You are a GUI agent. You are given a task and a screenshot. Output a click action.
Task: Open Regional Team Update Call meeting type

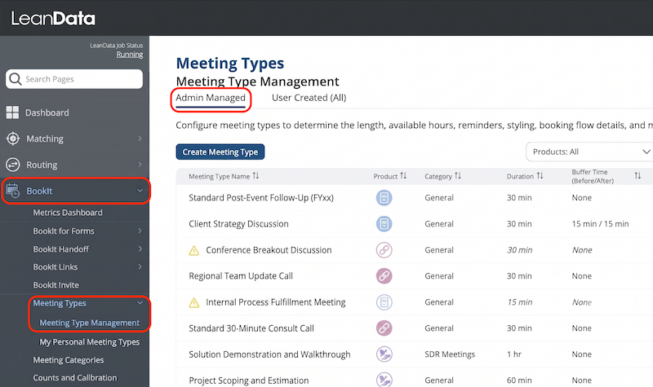[241, 276]
